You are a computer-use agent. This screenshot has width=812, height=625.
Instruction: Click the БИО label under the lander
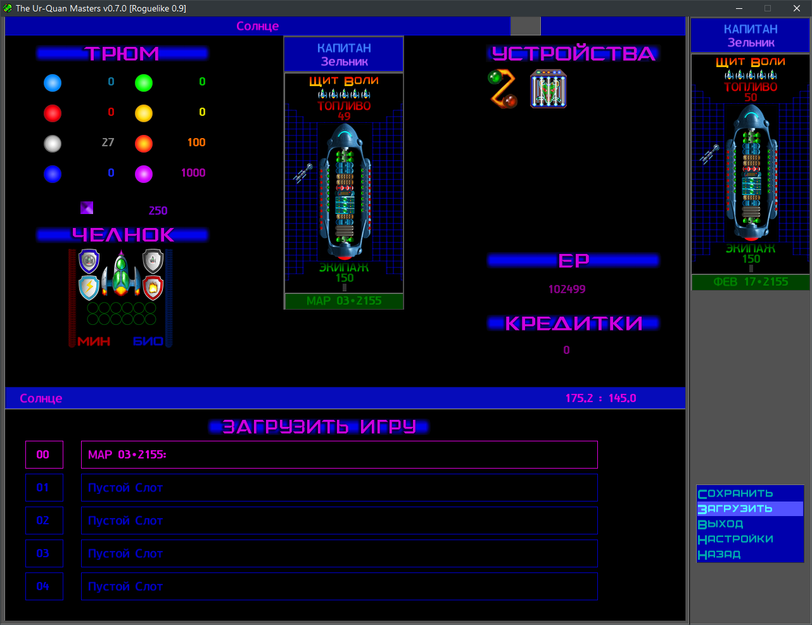(148, 341)
